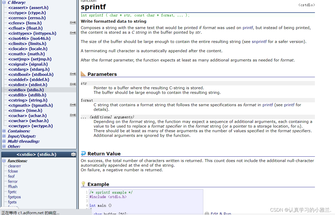Open the <cstring> (string.h) reference
Screen dimensions: 335x215
tap(28, 100)
